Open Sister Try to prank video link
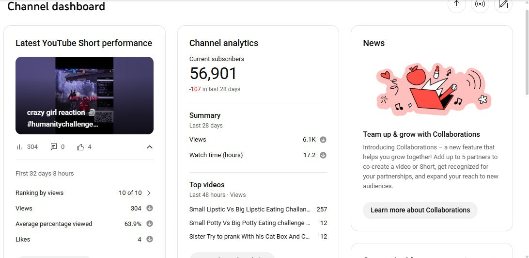Screen dimensions: 529x258 click(249, 237)
